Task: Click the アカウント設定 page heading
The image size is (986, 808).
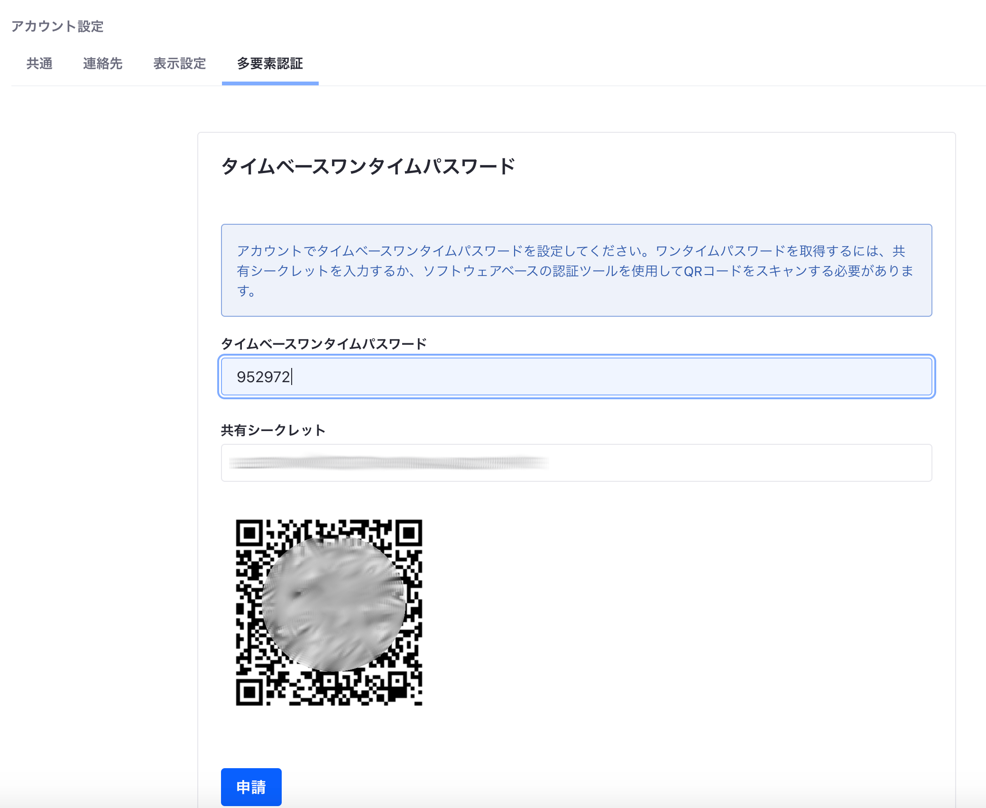Action: coord(57,26)
